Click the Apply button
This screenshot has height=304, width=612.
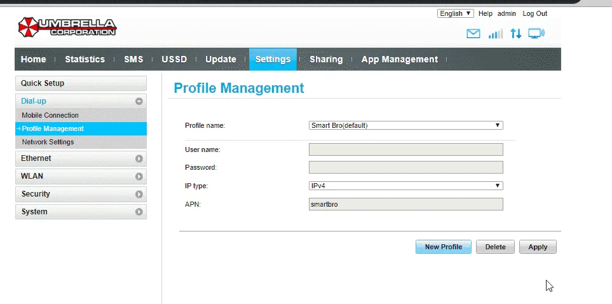coord(538,247)
